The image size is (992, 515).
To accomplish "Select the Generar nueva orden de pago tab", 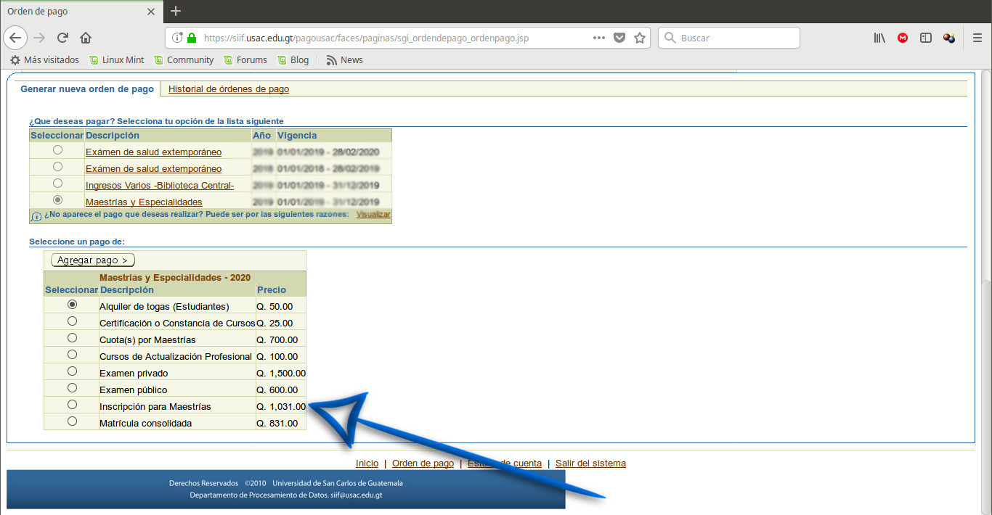I will pyautogui.click(x=87, y=89).
